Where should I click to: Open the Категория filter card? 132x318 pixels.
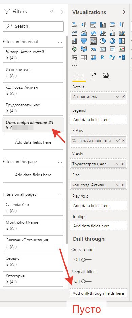click(x=33, y=279)
